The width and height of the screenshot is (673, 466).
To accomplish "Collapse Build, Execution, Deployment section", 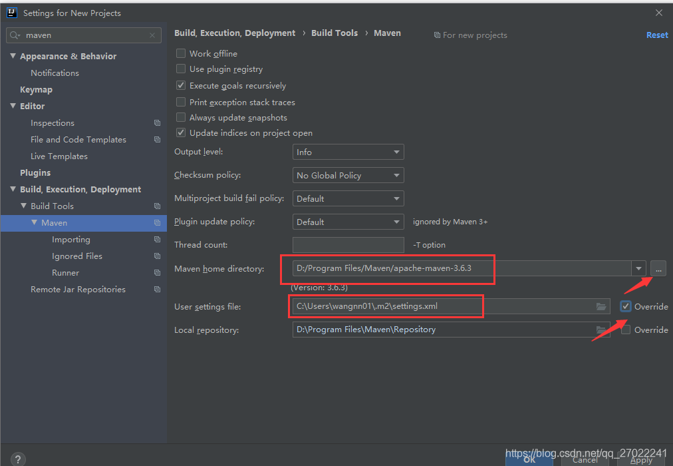I will tap(13, 189).
